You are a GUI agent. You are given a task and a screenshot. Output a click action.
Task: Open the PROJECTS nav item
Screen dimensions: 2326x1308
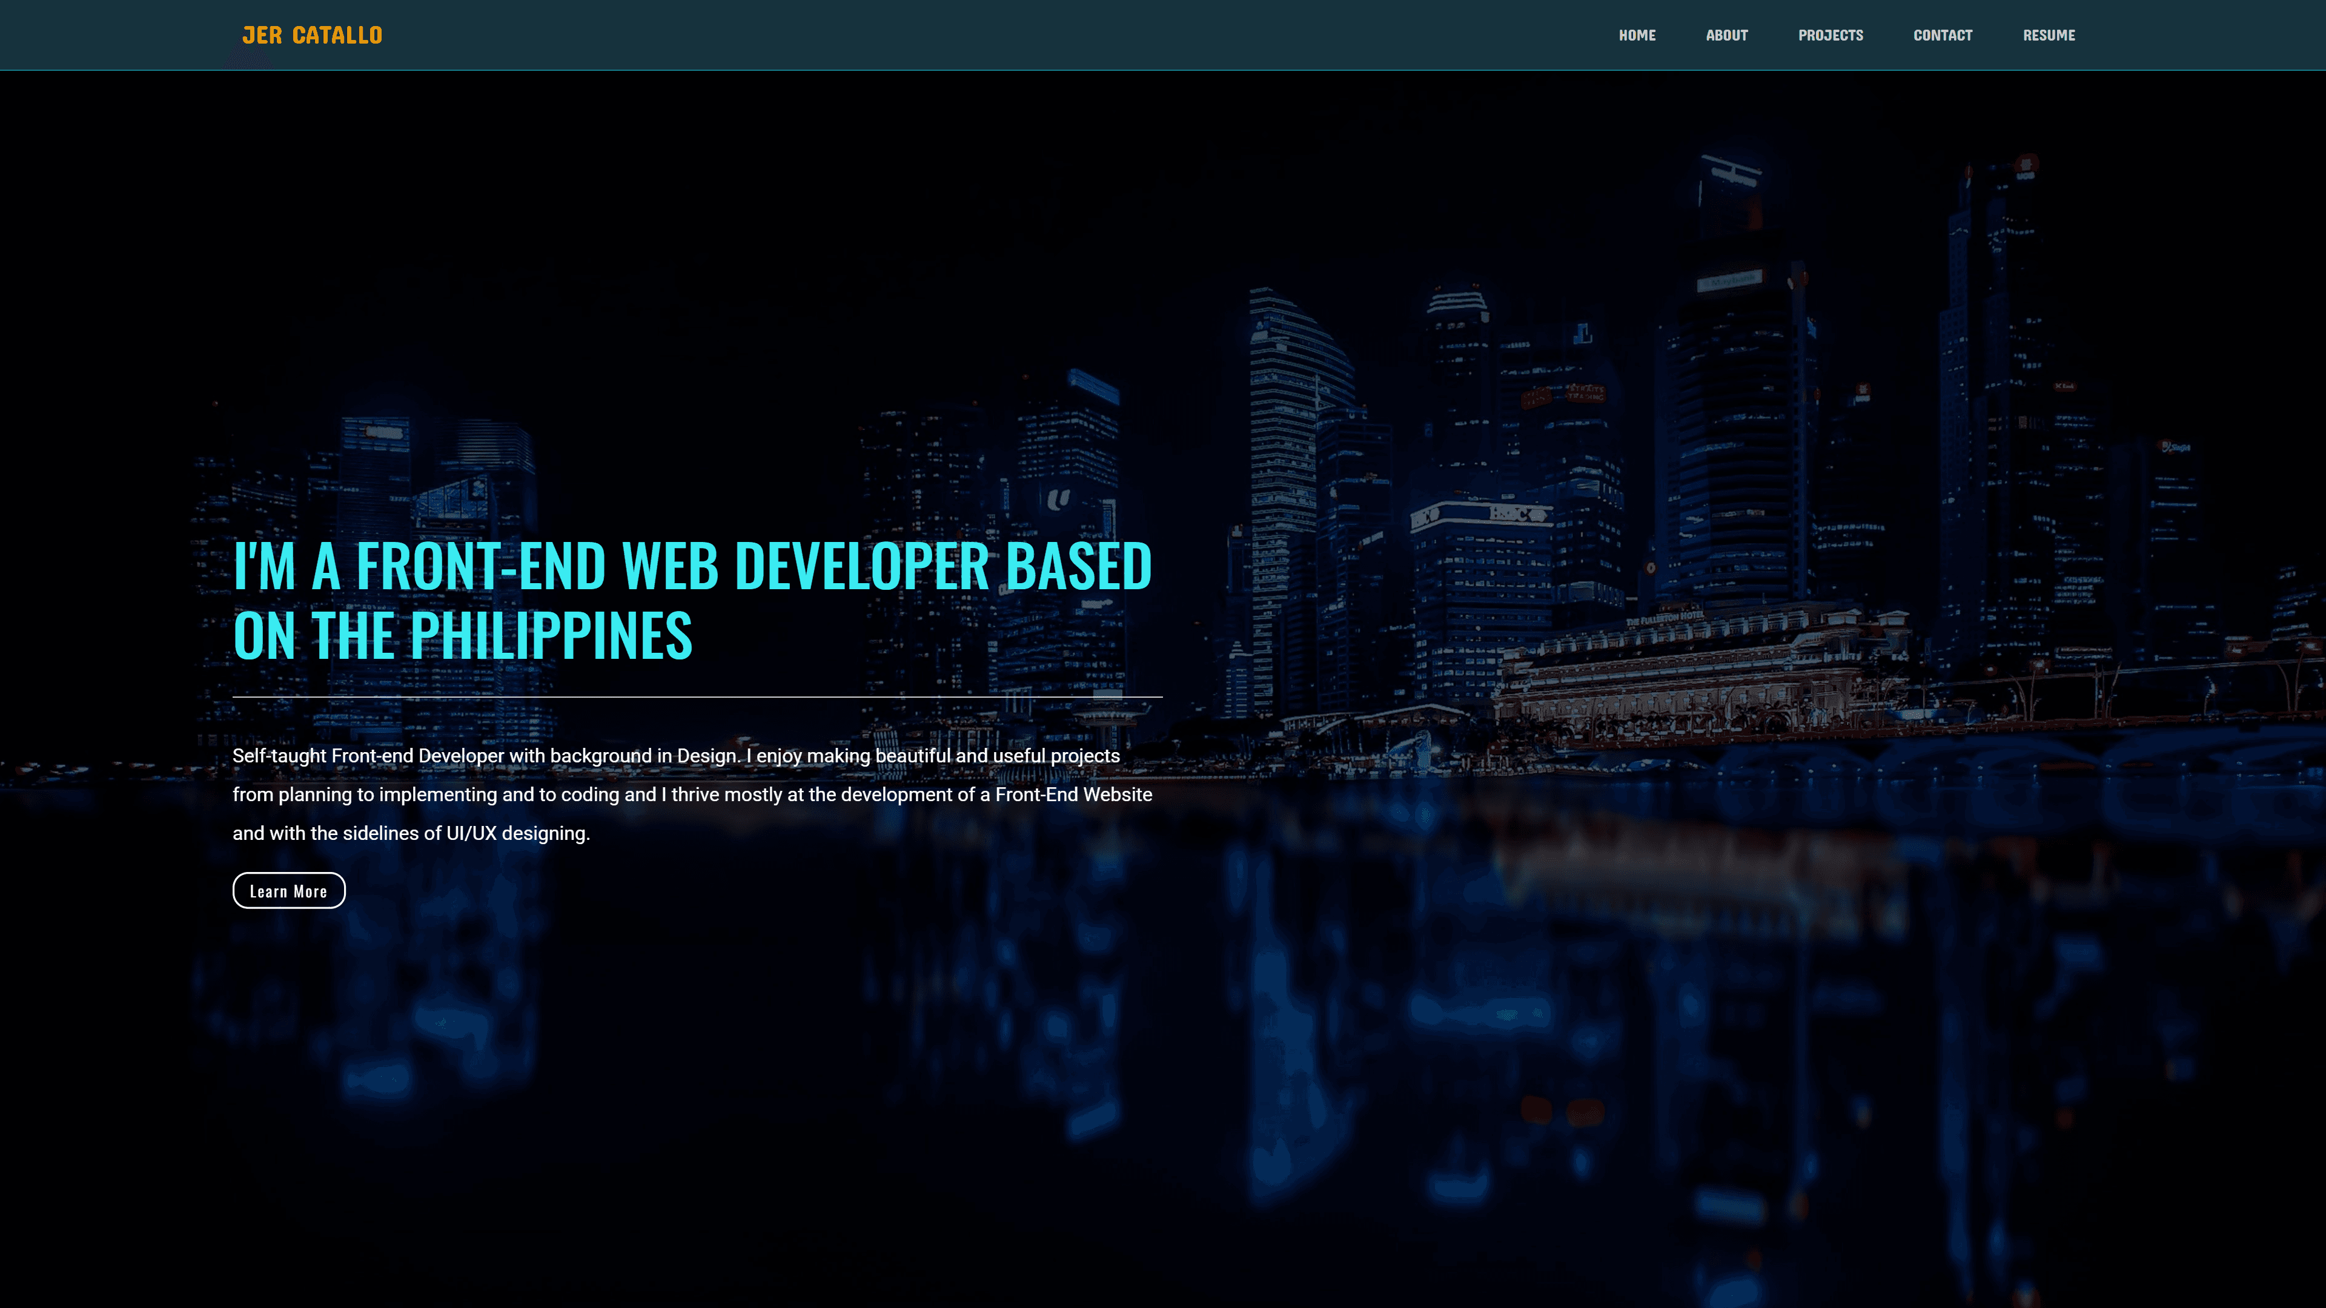[x=1831, y=35]
